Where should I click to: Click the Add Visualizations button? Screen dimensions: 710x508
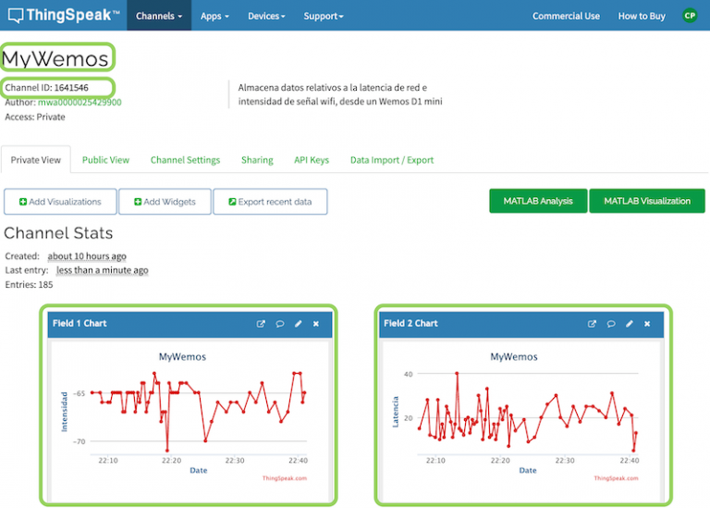click(x=60, y=202)
